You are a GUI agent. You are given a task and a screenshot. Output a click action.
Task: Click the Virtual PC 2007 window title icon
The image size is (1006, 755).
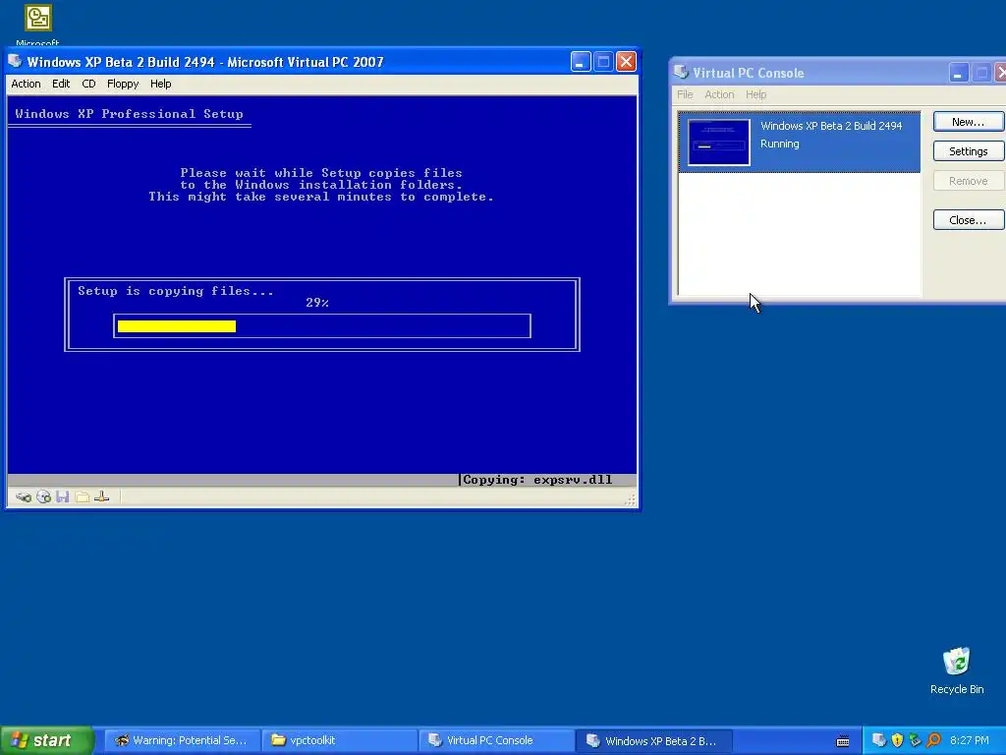pyautogui.click(x=16, y=62)
